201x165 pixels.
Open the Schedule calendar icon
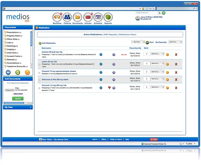(98, 17)
